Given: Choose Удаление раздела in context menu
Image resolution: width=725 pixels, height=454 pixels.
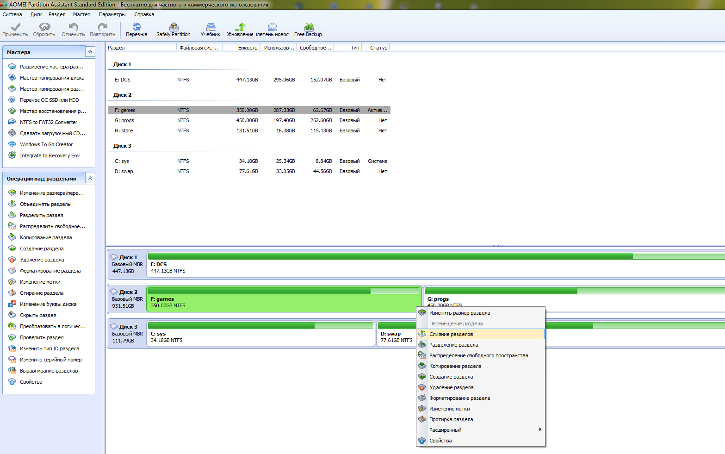Looking at the screenshot, I should (x=481, y=387).
